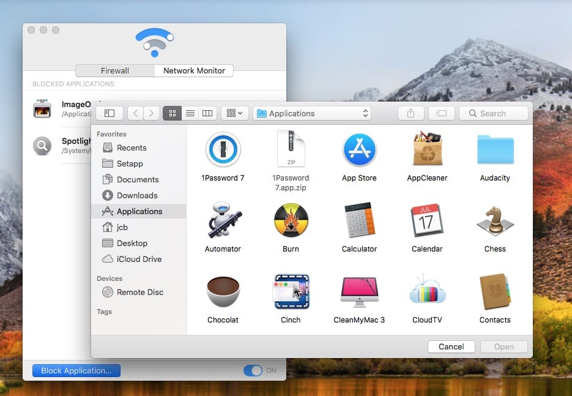Click the Downloads arrow icon in the sidebar

(108, 195)
